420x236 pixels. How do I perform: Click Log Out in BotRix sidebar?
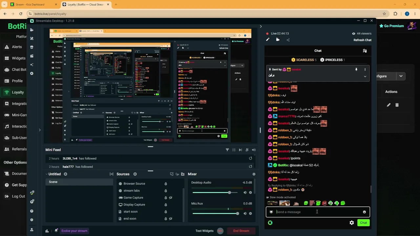(14, 196)
